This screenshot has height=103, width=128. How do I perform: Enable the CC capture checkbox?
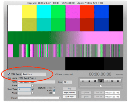[x=54, y=93]
